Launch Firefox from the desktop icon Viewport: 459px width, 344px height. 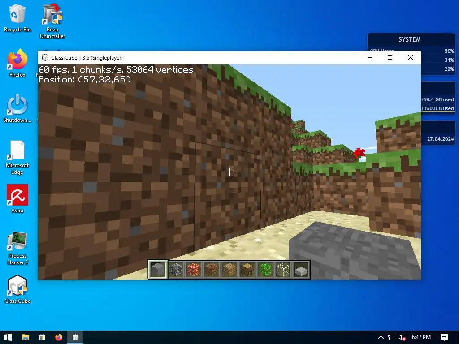[17, 63]
